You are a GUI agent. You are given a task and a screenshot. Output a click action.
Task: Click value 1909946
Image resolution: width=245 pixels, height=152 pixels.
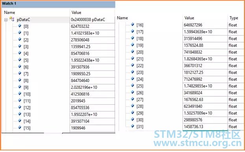[x=78, y=128]
